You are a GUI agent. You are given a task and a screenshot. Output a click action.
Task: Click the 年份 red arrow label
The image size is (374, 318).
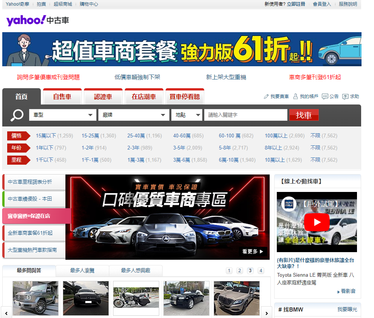click(19, 148)
